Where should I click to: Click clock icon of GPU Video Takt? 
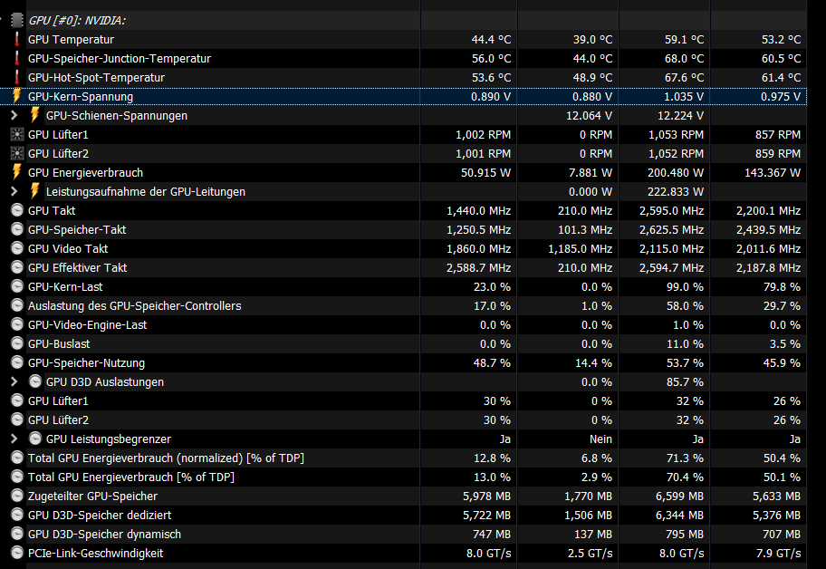pyautogui.click(x=17, y=248)
